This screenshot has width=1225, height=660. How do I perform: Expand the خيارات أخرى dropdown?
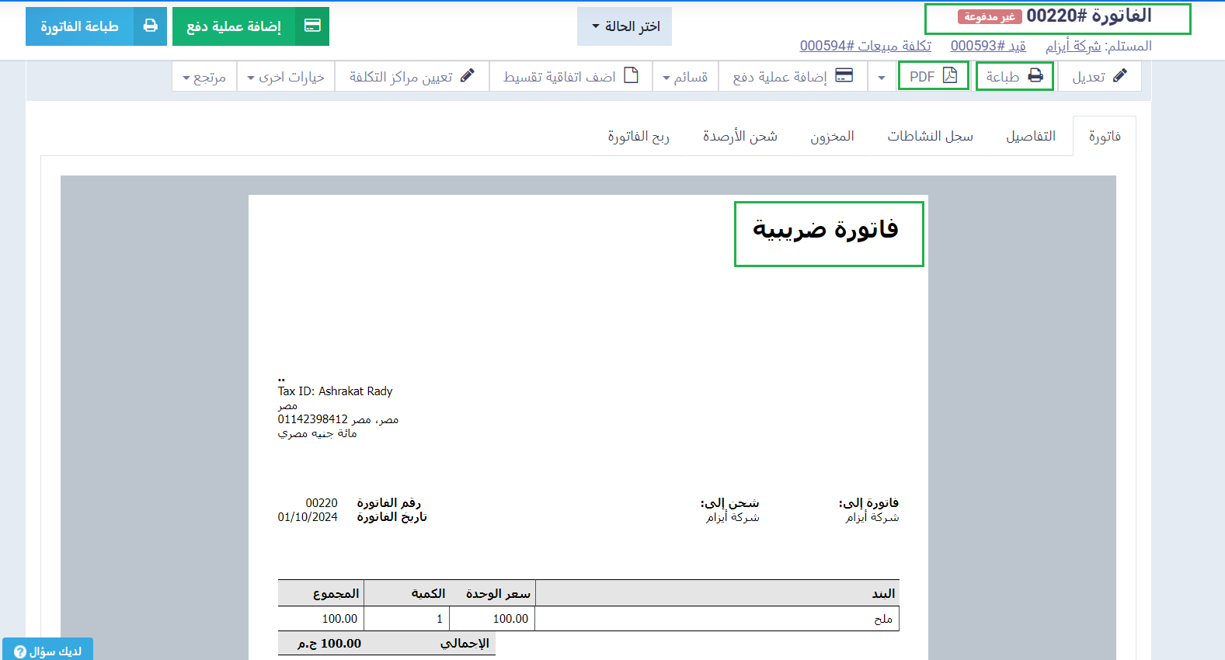(x=285, y=77)
